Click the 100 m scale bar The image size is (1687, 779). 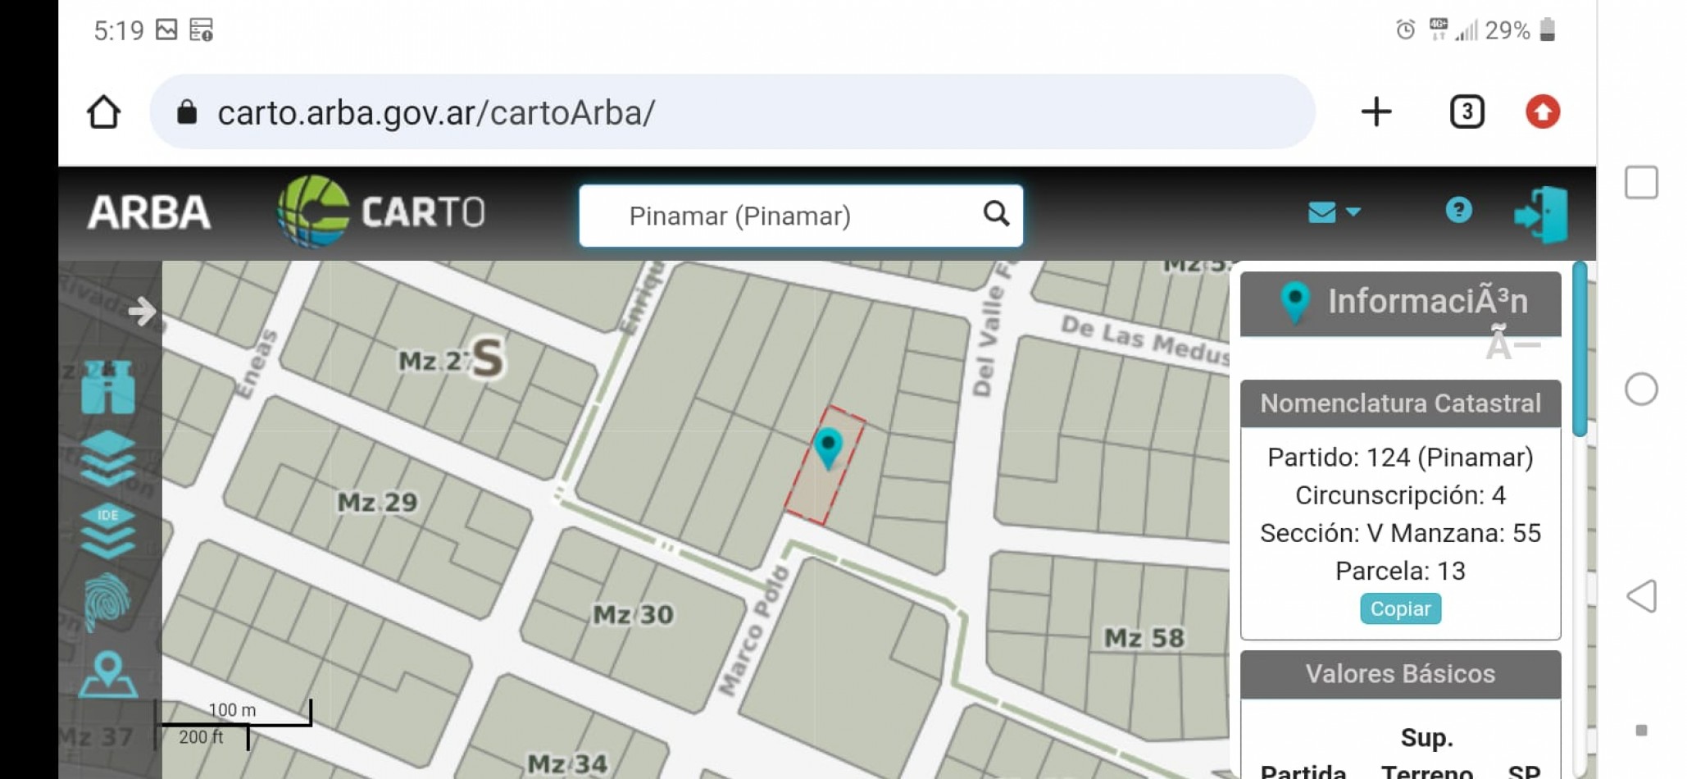pos(233,713)
